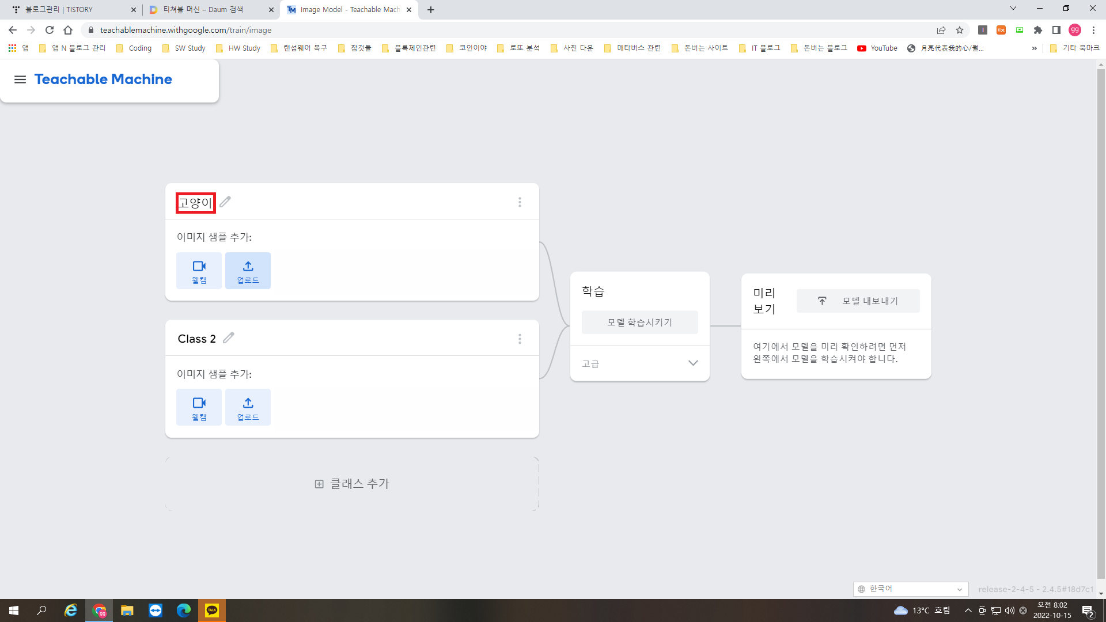1106x622 pixels.
Task: Click the 고양이 class name field
Action: point(195,203)
